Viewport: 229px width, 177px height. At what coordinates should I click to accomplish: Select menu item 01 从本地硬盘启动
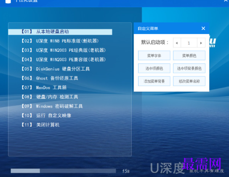pyautogui.click(x=60, y=32)
